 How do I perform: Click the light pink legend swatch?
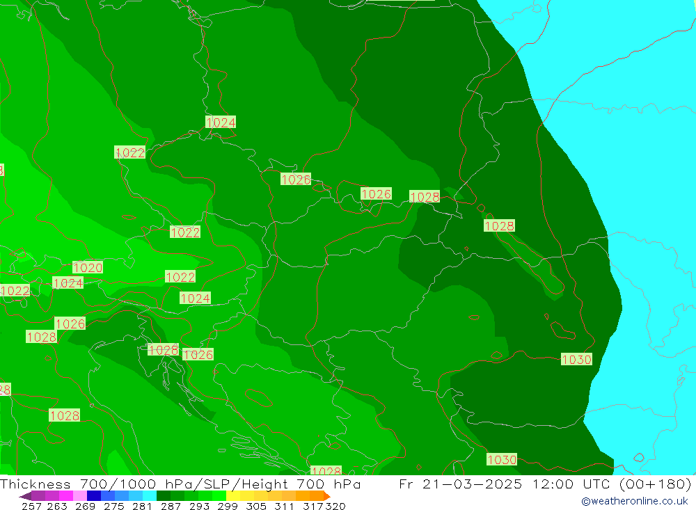(80, 496)
